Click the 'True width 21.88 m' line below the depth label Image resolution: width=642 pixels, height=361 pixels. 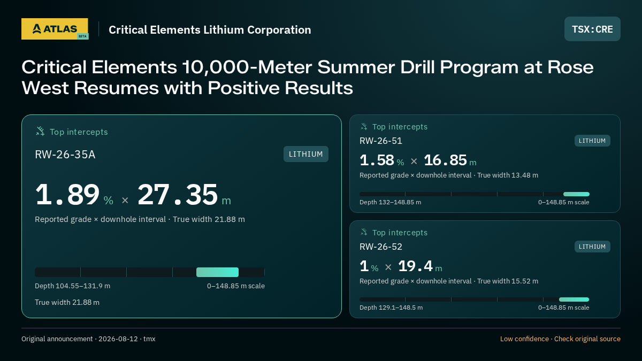click(x=67, y=302)
